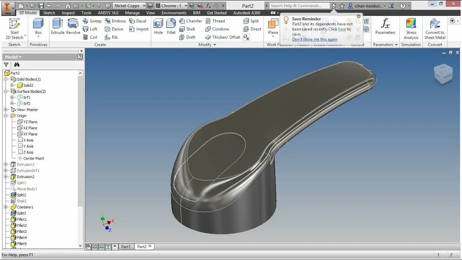Image resolution: width=462 pixels, height=260 pixels.
Task: Open the Environments tab
Action: click(174, 13)
